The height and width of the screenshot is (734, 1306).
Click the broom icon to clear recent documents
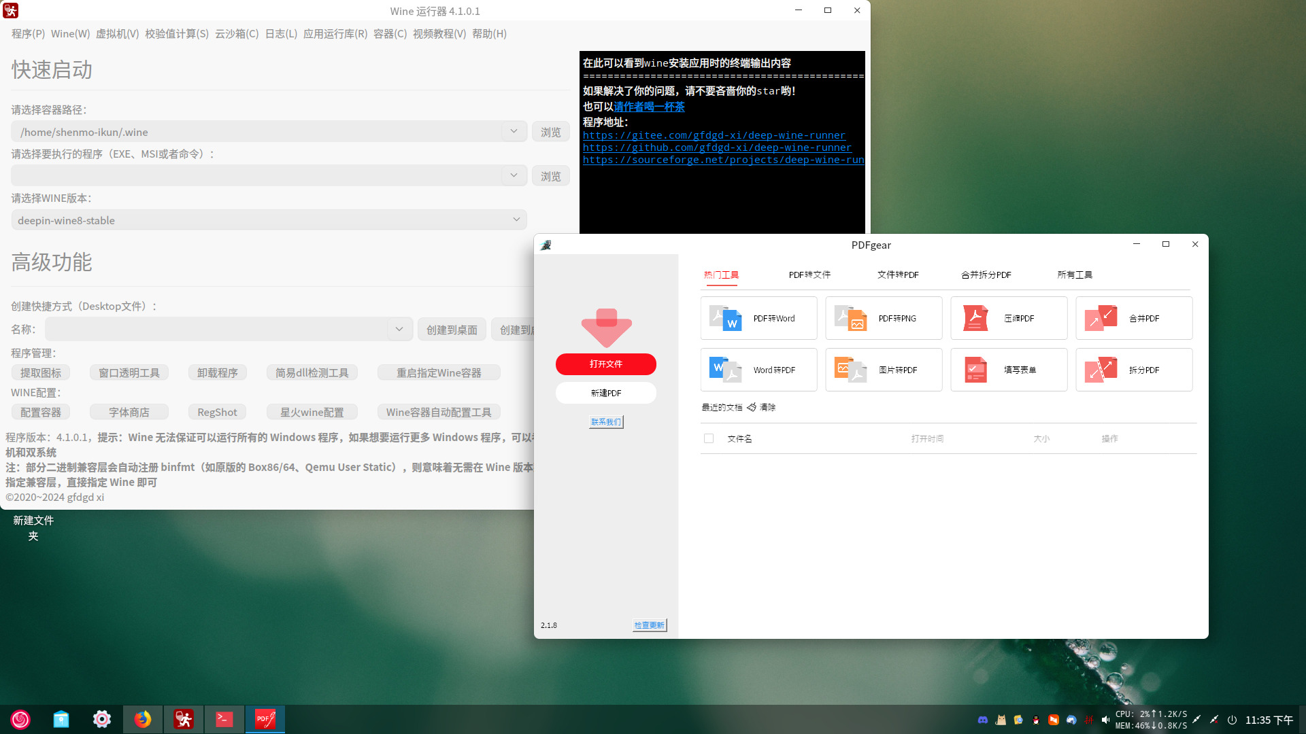point(752,407)
